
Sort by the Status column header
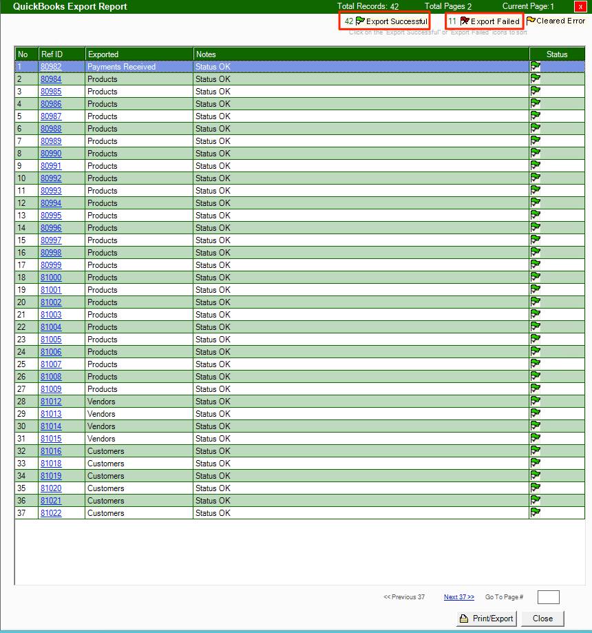pos(557,54)
